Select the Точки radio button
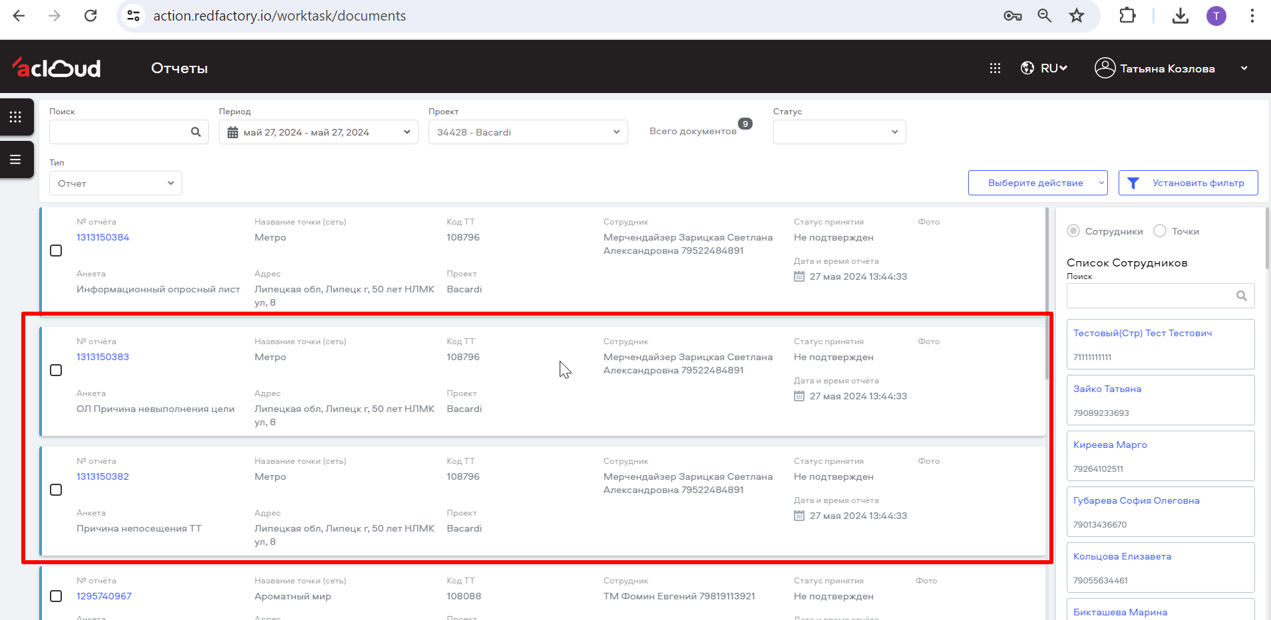Image resolution: width=1271 pixels, height=620 pixels. [1160, 231]
